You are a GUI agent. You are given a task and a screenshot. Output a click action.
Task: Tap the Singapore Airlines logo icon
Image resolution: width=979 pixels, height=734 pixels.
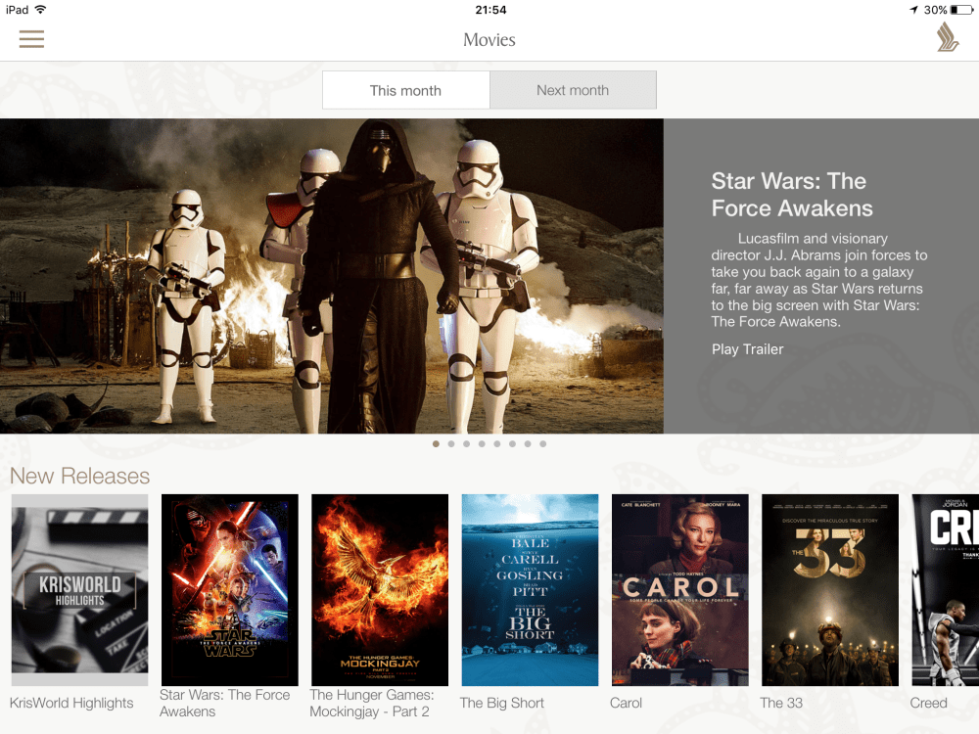[947, 38]
